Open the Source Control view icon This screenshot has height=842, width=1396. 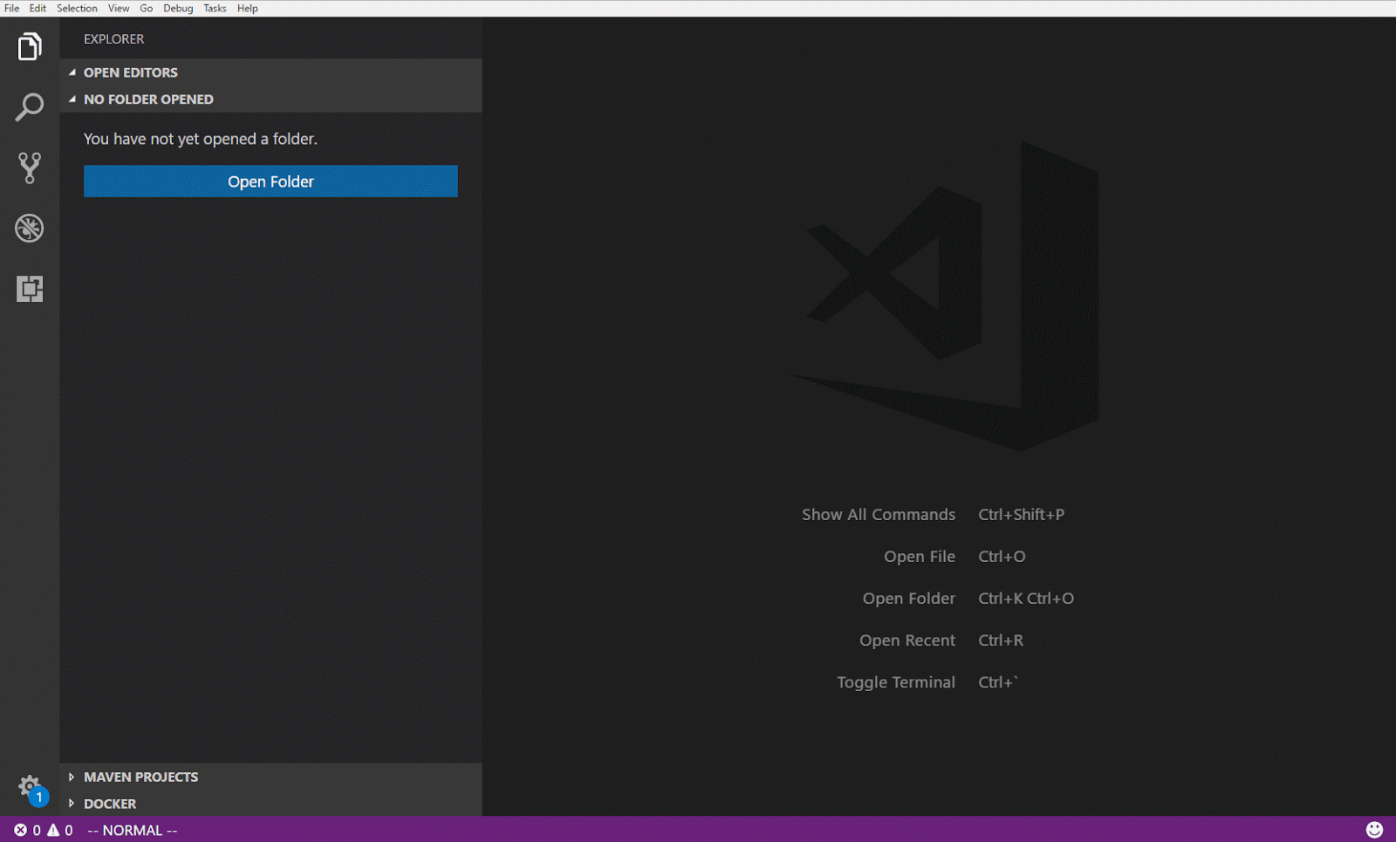(30, 168)
